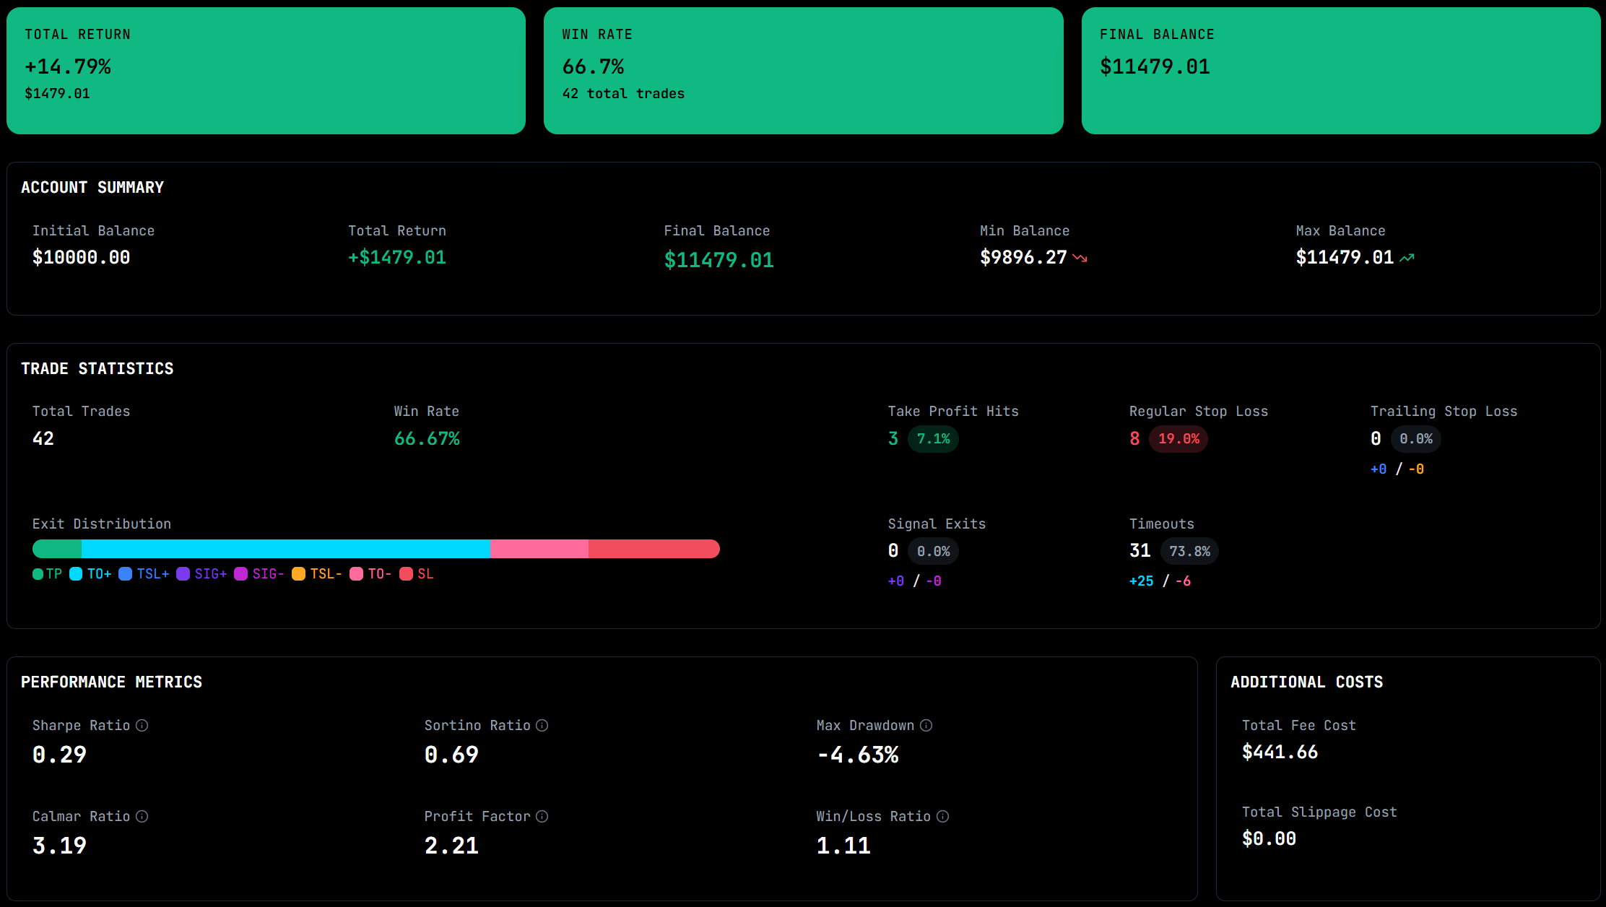This screenshot has height=907, width=1606.
Task: Click the orange TSL- legend swatch
Action: pyautogui.click(x=299, y=574)
